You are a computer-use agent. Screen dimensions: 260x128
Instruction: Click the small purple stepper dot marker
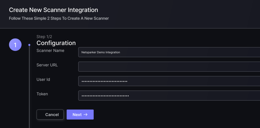point(29,45)
